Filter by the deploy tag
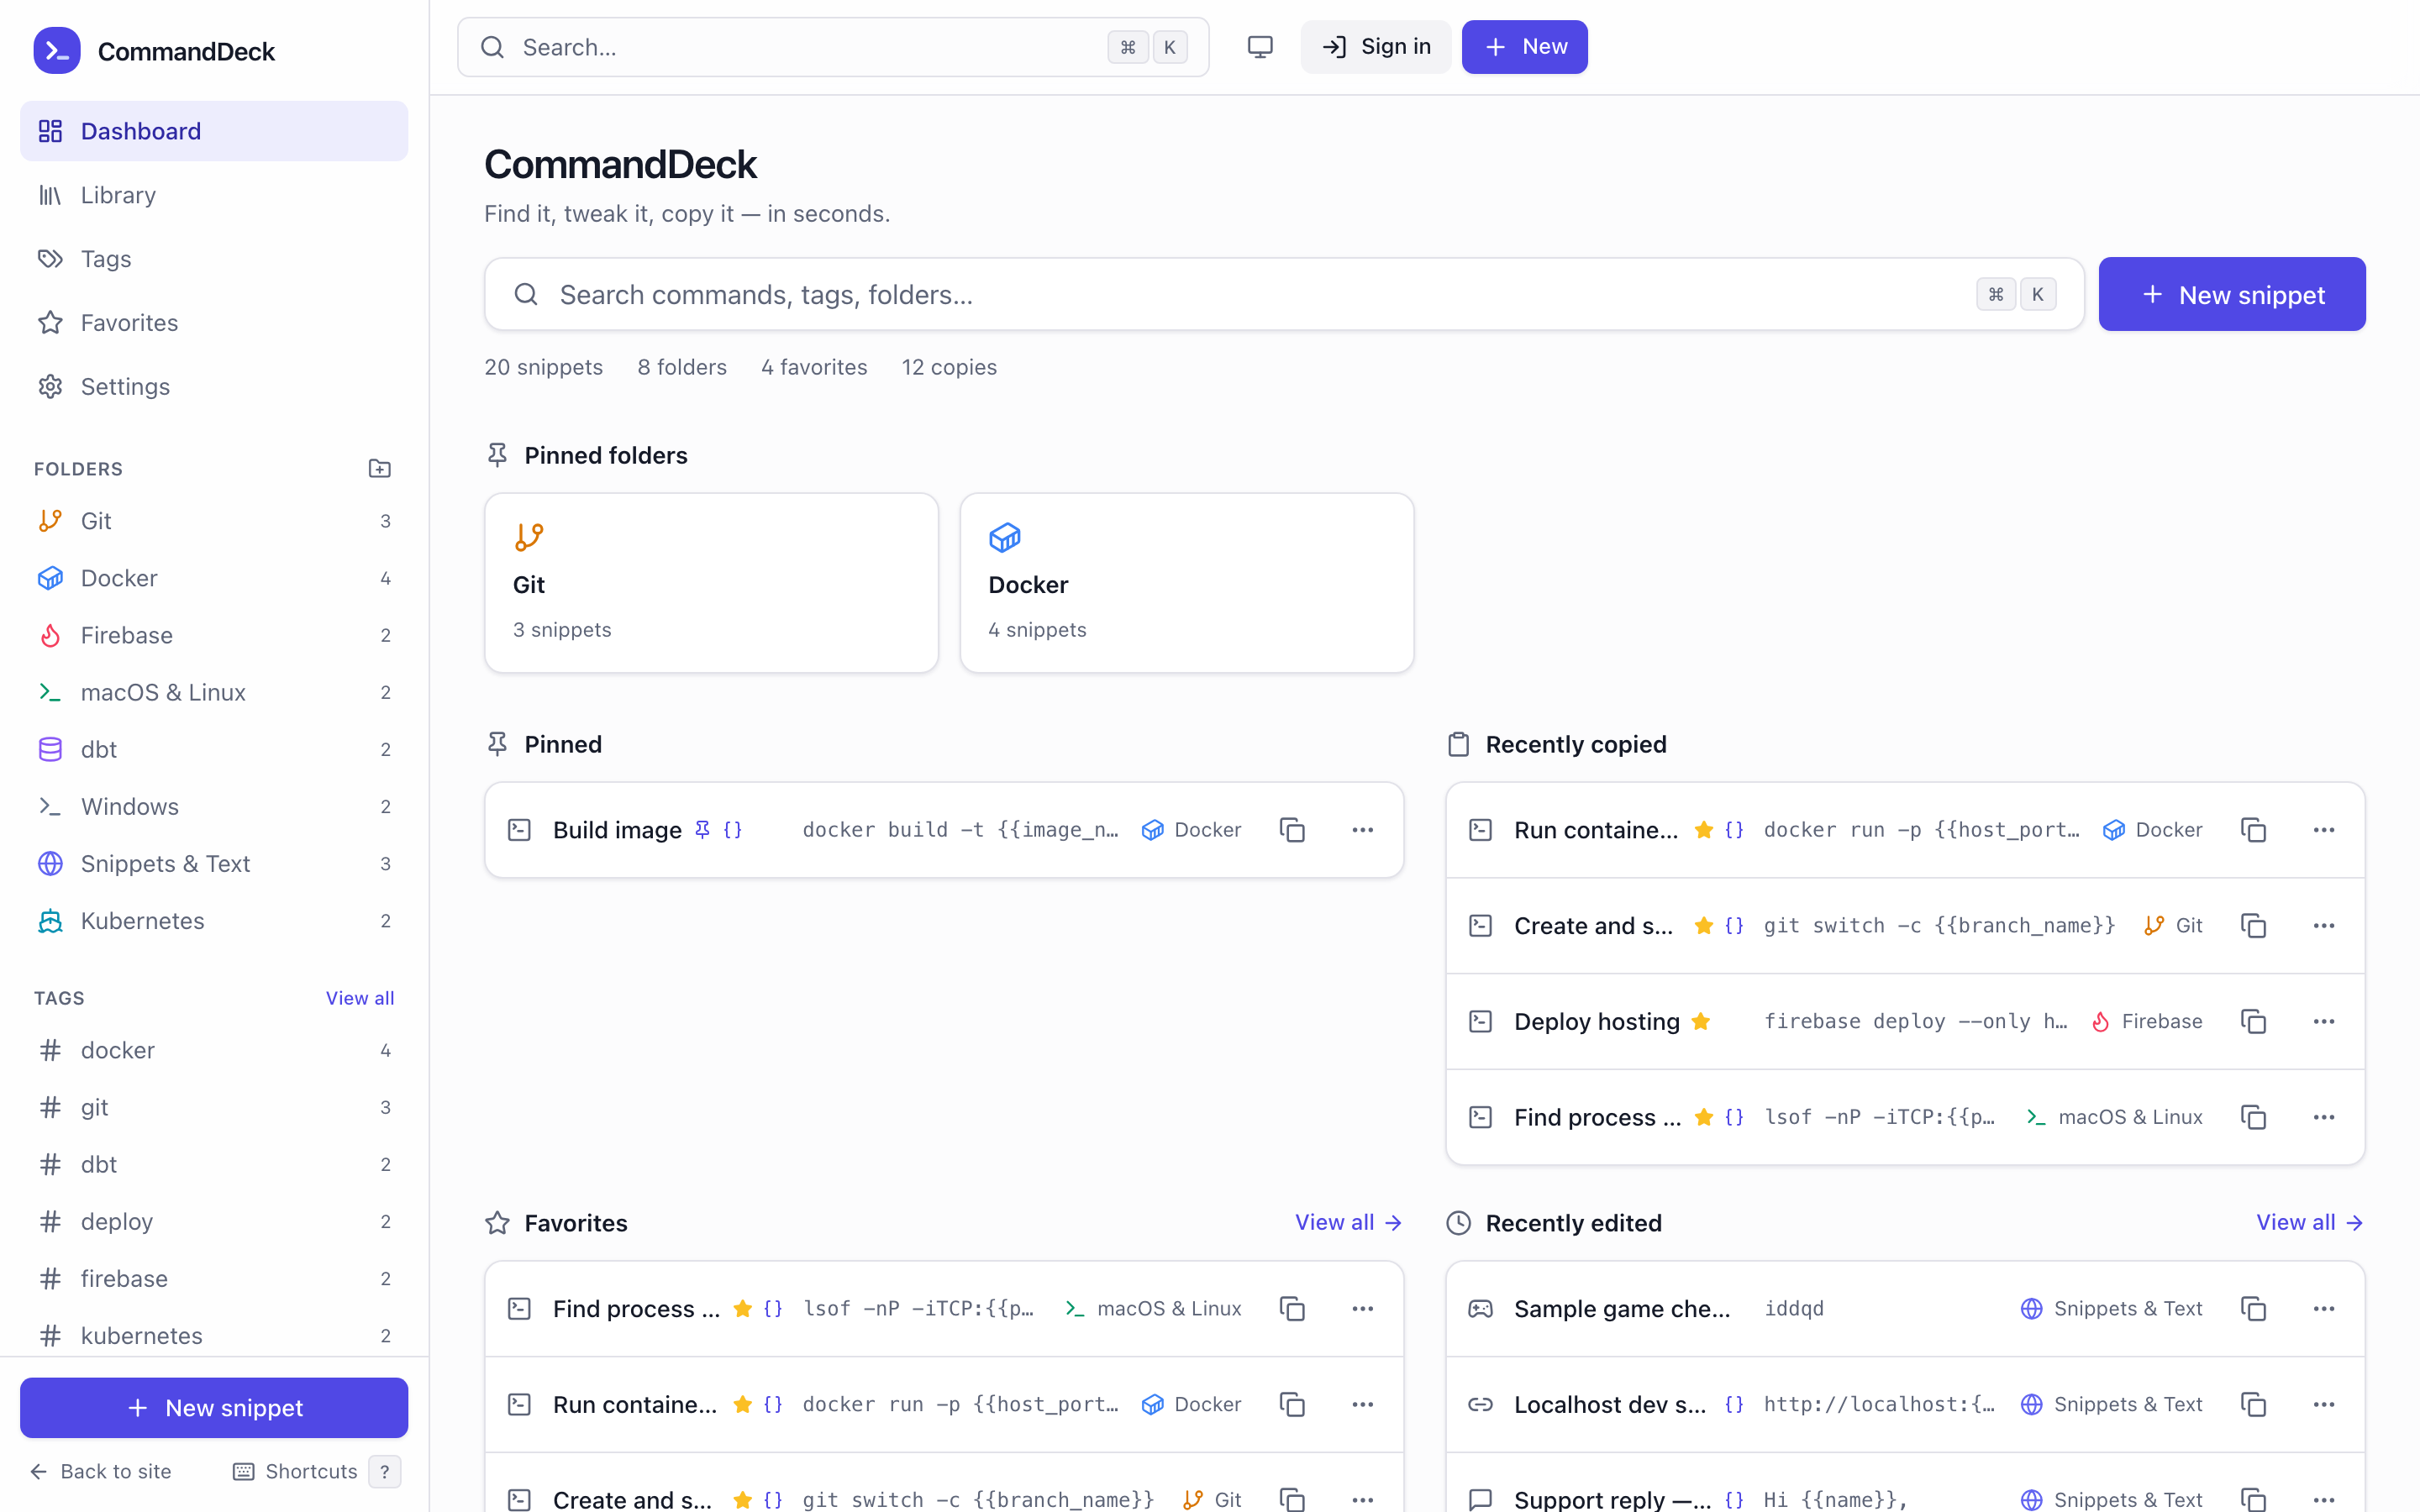The height and width of the screenshot is (1512, 2420). [214, 1221]
